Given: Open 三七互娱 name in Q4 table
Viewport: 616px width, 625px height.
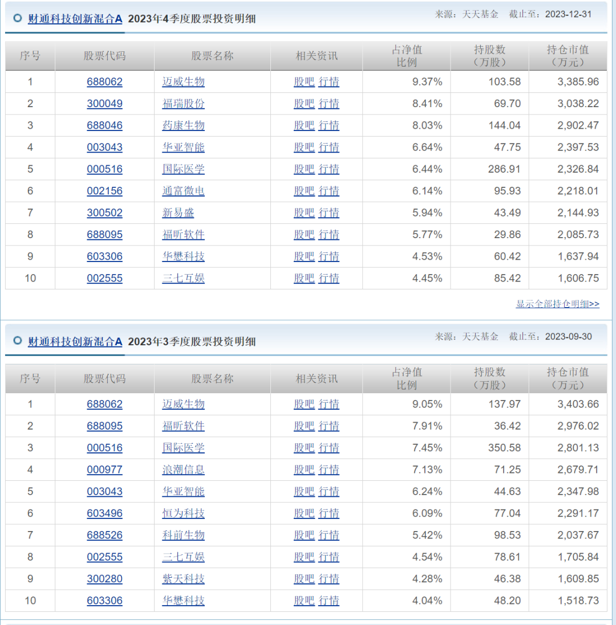Looking at the screenshot, I should point(183,278).
